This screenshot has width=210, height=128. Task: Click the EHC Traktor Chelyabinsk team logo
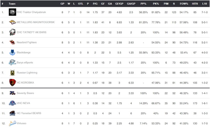[x=13, y=12]
